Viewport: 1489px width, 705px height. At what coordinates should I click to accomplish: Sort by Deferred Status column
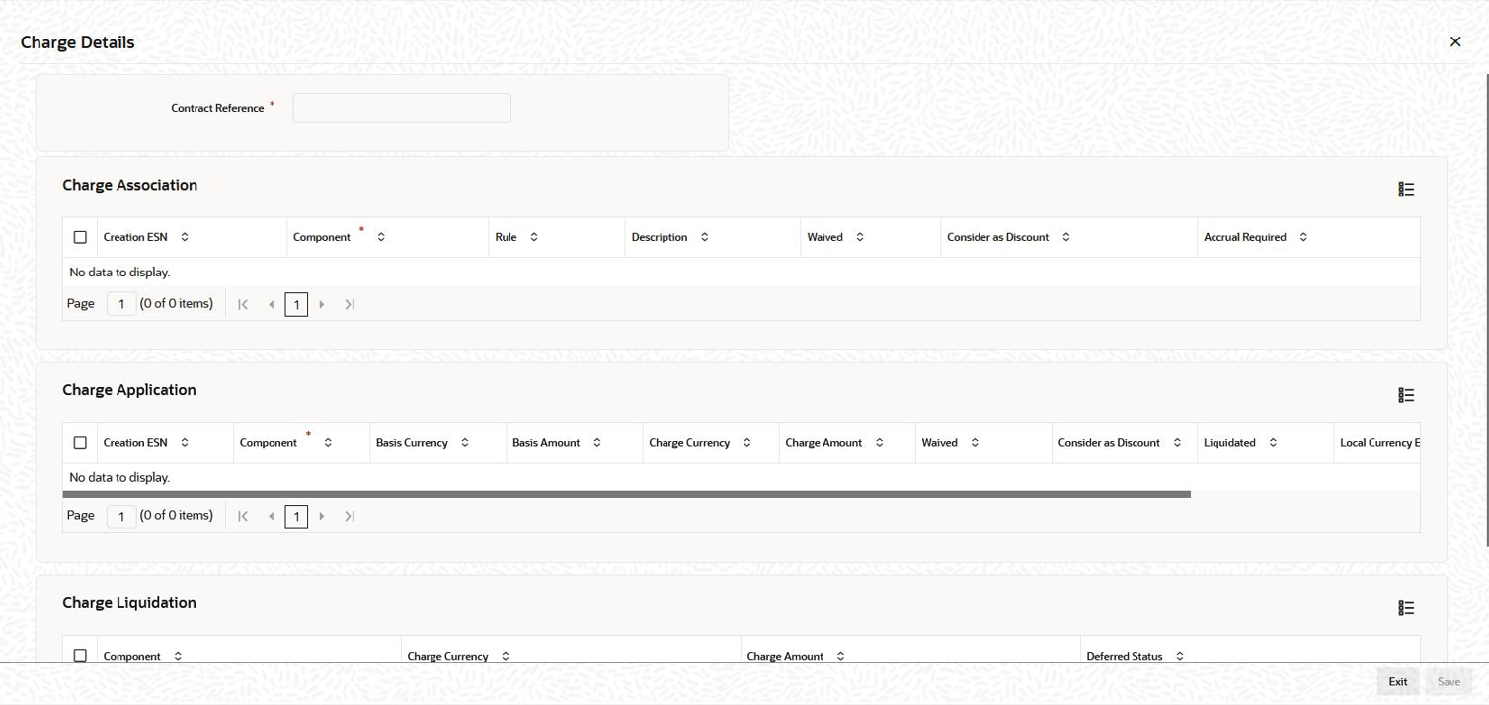[1180, 656]
